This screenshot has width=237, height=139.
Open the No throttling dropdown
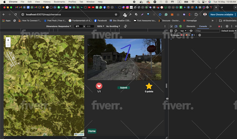(x=113, y=26)
